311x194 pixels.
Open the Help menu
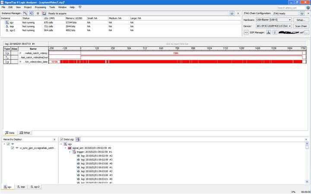click(72, 7)
